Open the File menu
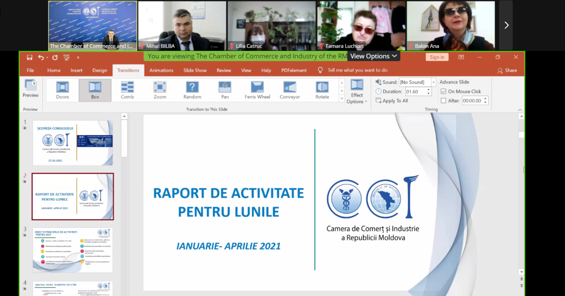 30,70
